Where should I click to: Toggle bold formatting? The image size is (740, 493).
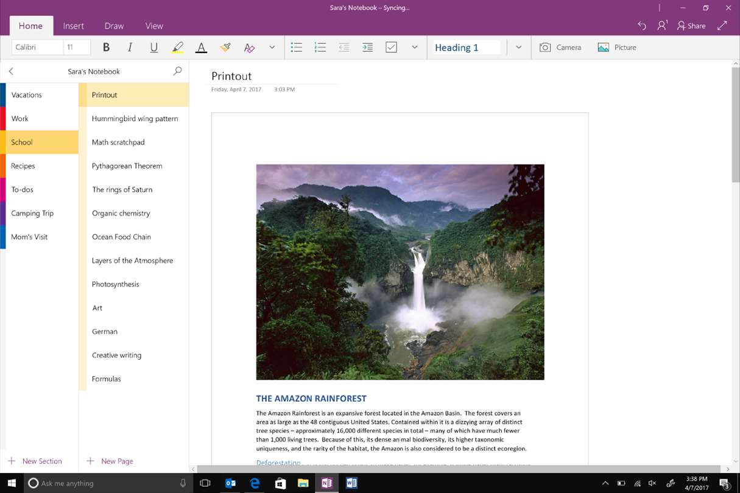[x=106, y=47]
